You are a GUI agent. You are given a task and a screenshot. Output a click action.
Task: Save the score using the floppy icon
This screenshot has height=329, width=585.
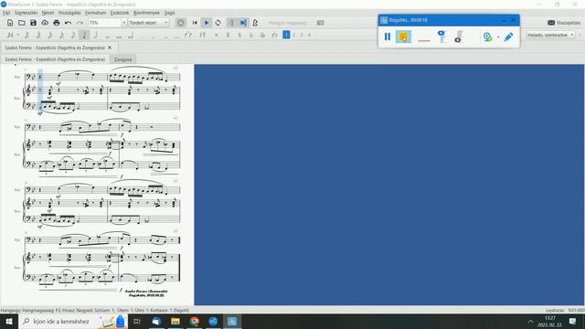(x=33, y=23)
